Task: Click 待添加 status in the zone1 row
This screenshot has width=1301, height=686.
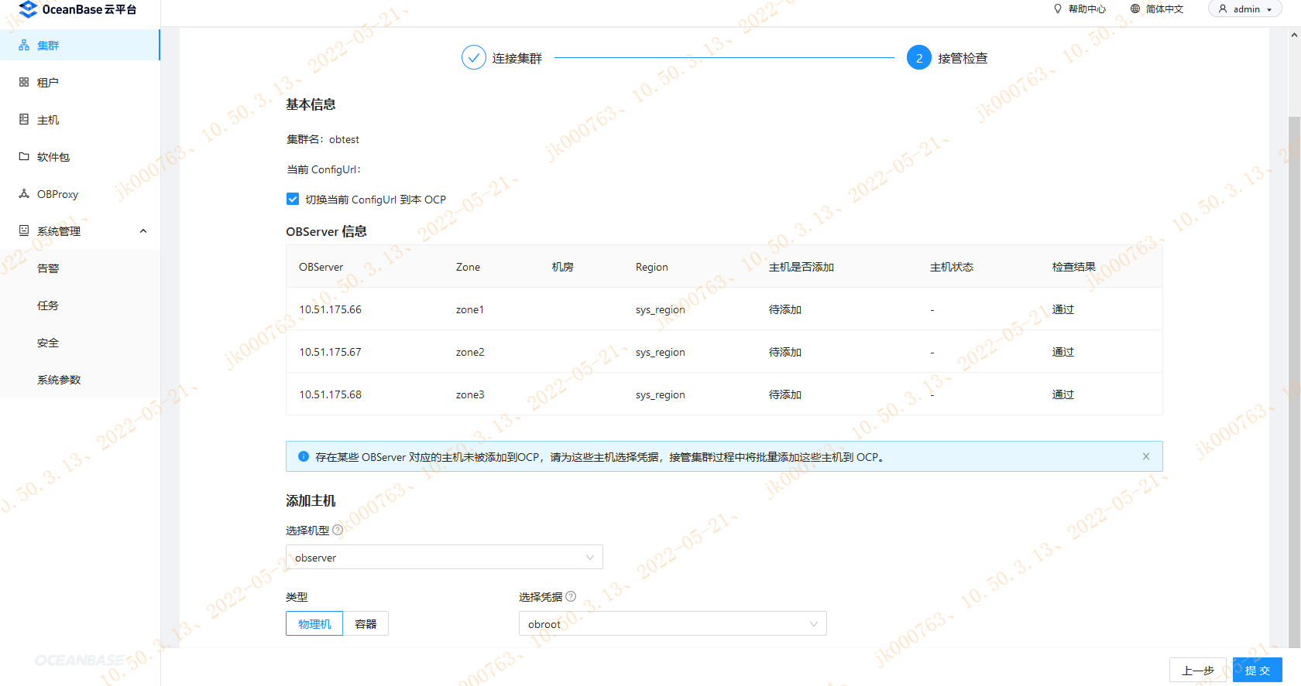Action: tap(785, 309)
